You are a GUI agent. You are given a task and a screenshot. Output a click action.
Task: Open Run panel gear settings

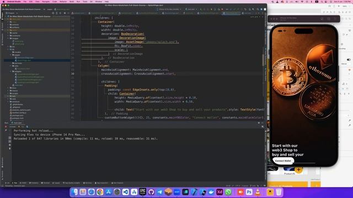pos(259,123)
